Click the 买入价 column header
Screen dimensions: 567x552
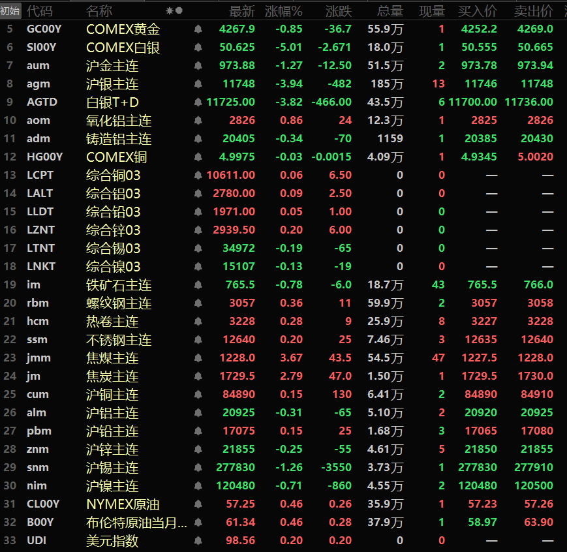478,11
